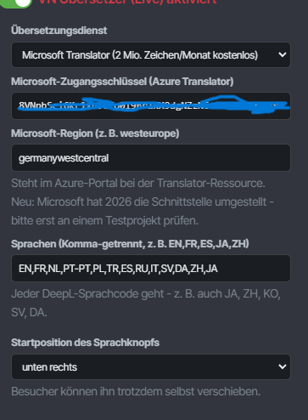Click the Sprachen (Komma-getrennt) label
Screen dimensions: 308x420
tap(130, 244)
